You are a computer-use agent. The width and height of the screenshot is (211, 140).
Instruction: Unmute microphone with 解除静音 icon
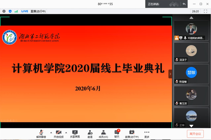point(41,133)
